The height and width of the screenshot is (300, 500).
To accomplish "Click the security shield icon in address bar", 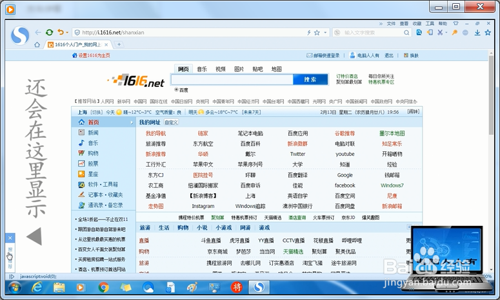I will (x=77, y=32).
